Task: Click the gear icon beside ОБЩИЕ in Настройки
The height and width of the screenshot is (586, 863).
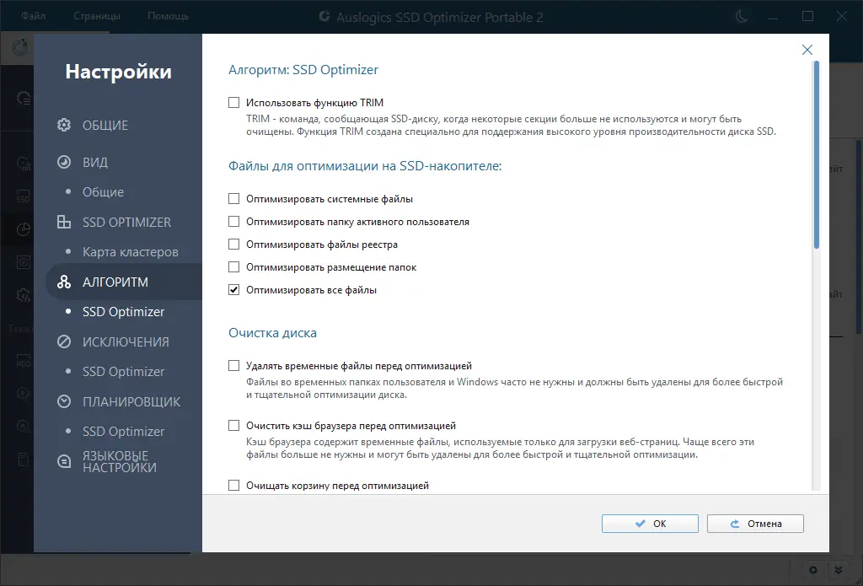Action: (x=62, y=124)
